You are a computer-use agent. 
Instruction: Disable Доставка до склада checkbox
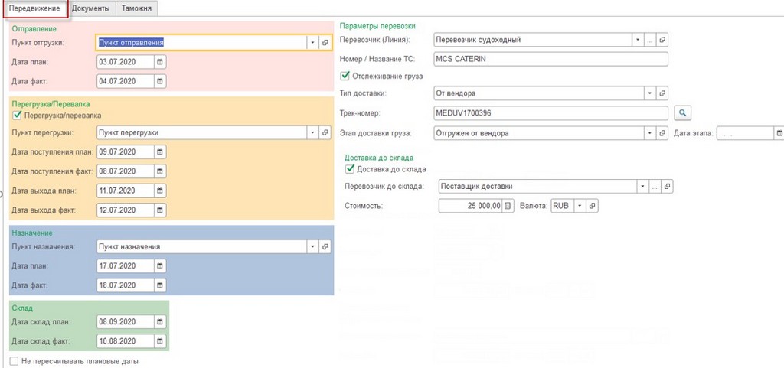pos(351,169)
